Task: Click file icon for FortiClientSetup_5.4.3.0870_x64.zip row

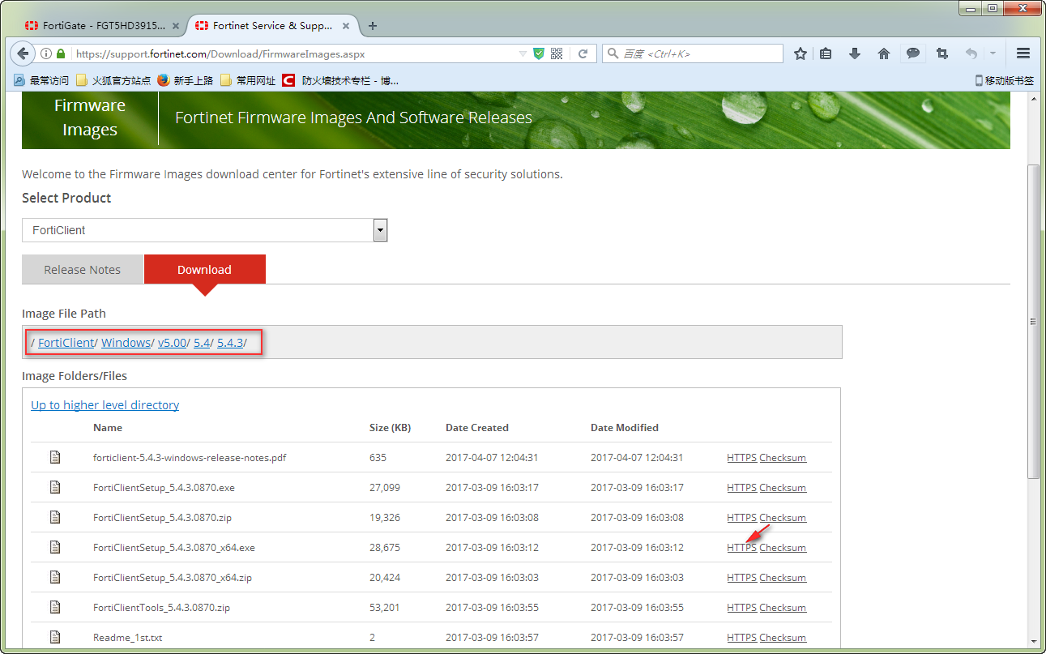Action: (55, 577)
